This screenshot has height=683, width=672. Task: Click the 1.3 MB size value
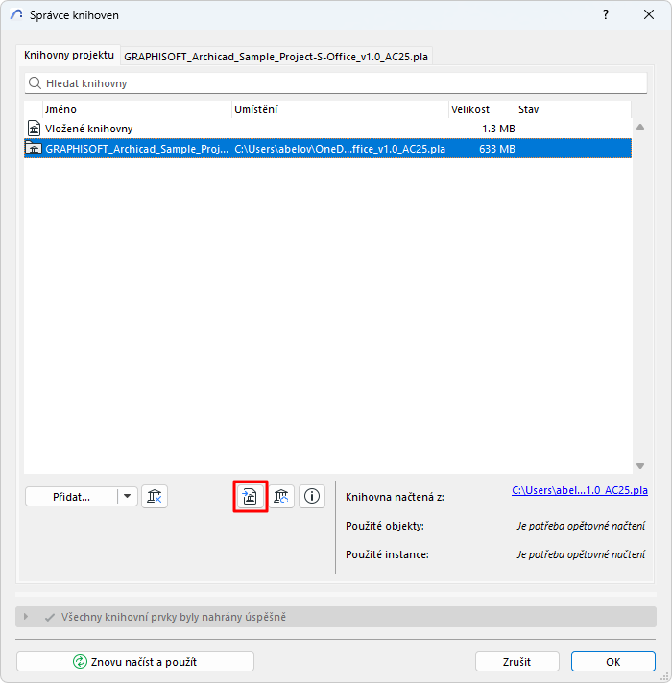[x=498, y=129]
